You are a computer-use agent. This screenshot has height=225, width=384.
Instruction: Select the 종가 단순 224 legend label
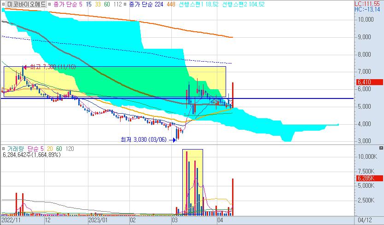[146, 4]
